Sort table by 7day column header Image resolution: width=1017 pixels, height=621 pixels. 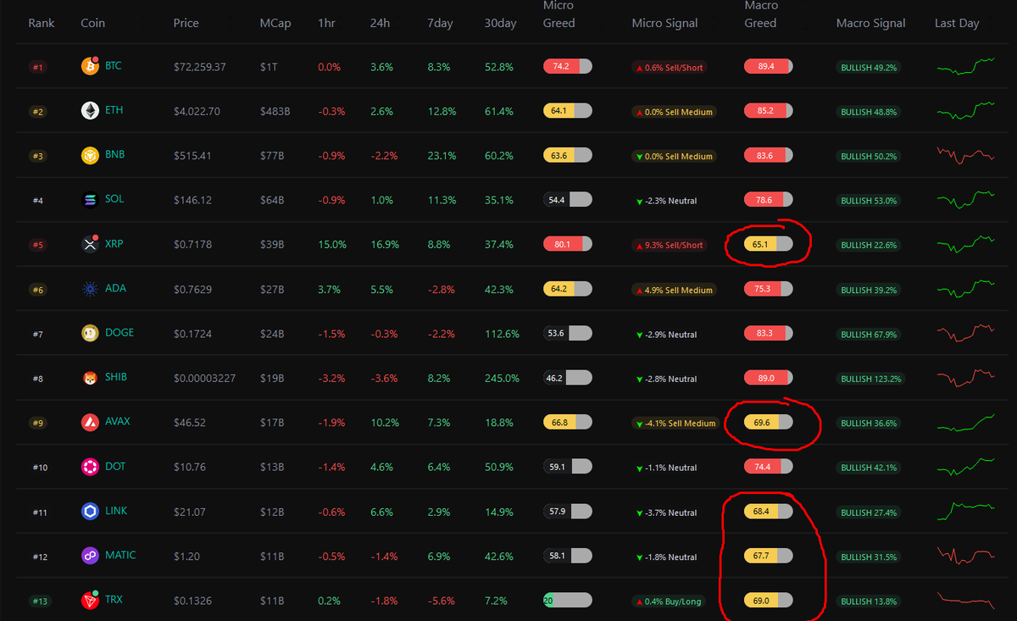click(440, 23)
